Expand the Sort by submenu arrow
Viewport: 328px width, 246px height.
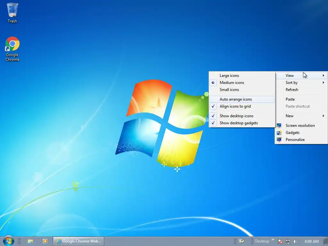pos(324,83)
